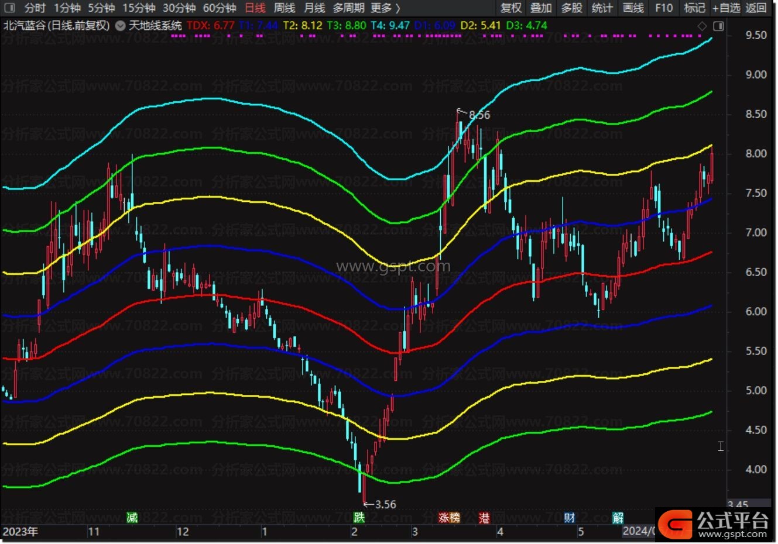Click the D3: 4.74 indicator value

(x=526, y=26)
